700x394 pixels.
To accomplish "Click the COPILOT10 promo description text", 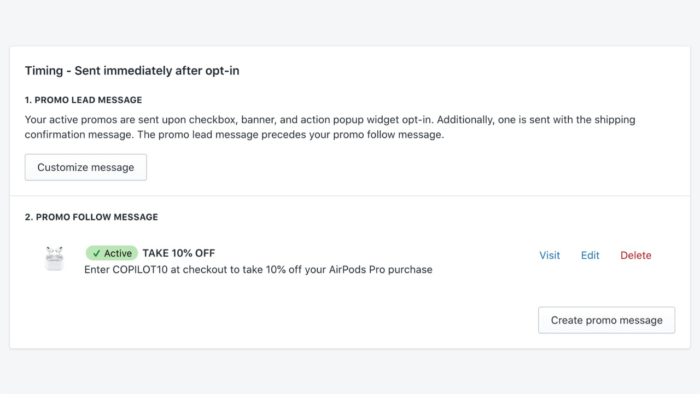I will click(x=258, y=269).
